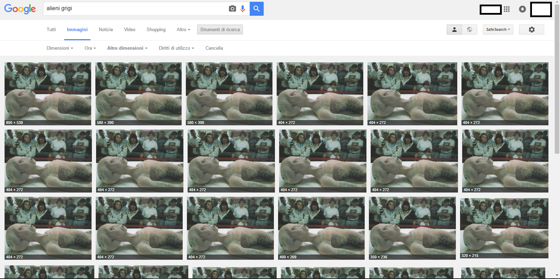The height and width of the screenshot is (279, 560).
Task: Toggle global results globe icon
Action: click(x=470, y=30)
